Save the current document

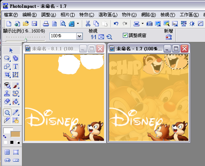pos(34,24)
